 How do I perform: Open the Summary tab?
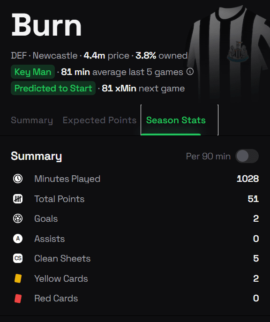[32, 120]
